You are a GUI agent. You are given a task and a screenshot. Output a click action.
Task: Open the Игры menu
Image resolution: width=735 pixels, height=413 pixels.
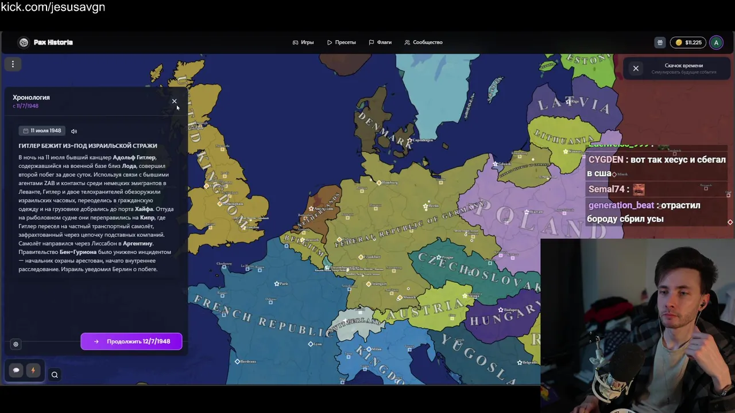tap(303, 42)
